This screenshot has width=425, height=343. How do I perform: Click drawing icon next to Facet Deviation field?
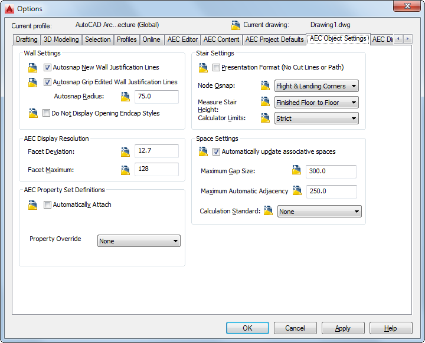click(x=125, y=152)
